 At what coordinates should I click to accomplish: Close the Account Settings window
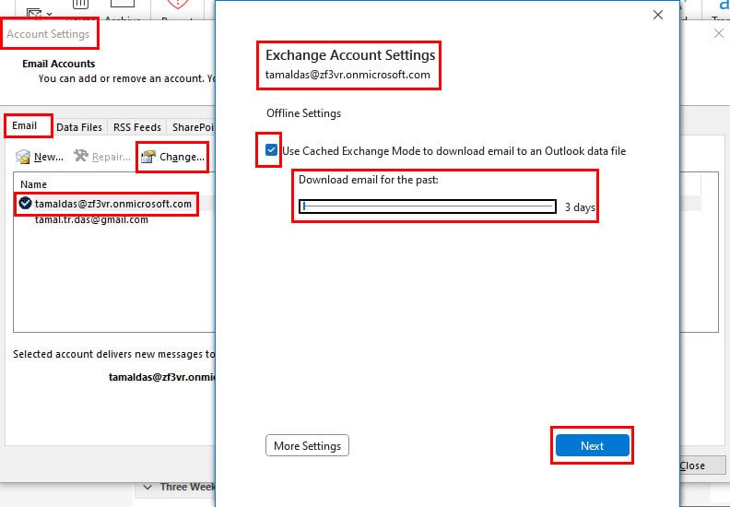pyautogui.click(x=719, y=33)
